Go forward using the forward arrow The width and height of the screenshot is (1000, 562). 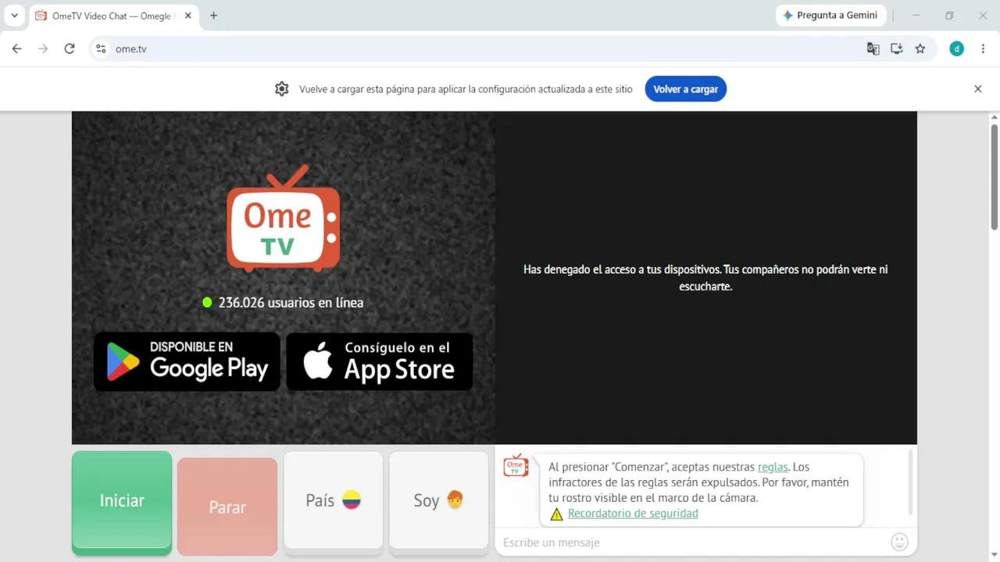point(43,48)
